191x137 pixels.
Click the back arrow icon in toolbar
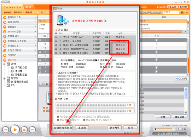[x=46, y=12]
